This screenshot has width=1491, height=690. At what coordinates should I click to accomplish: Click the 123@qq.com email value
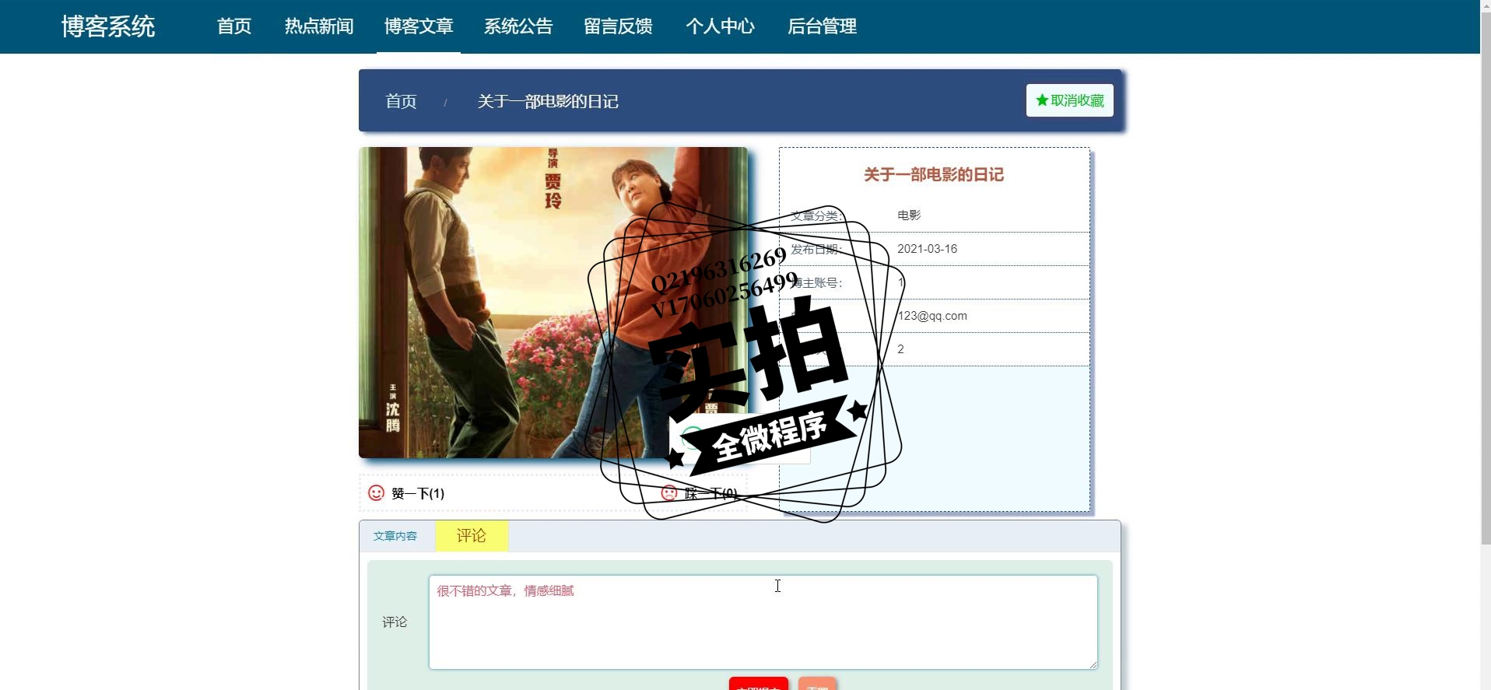point(932,316)
